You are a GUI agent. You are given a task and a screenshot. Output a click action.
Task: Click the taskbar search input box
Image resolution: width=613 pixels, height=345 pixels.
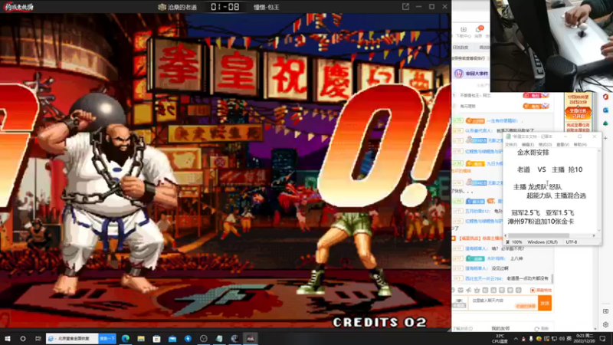coord(72,338)
